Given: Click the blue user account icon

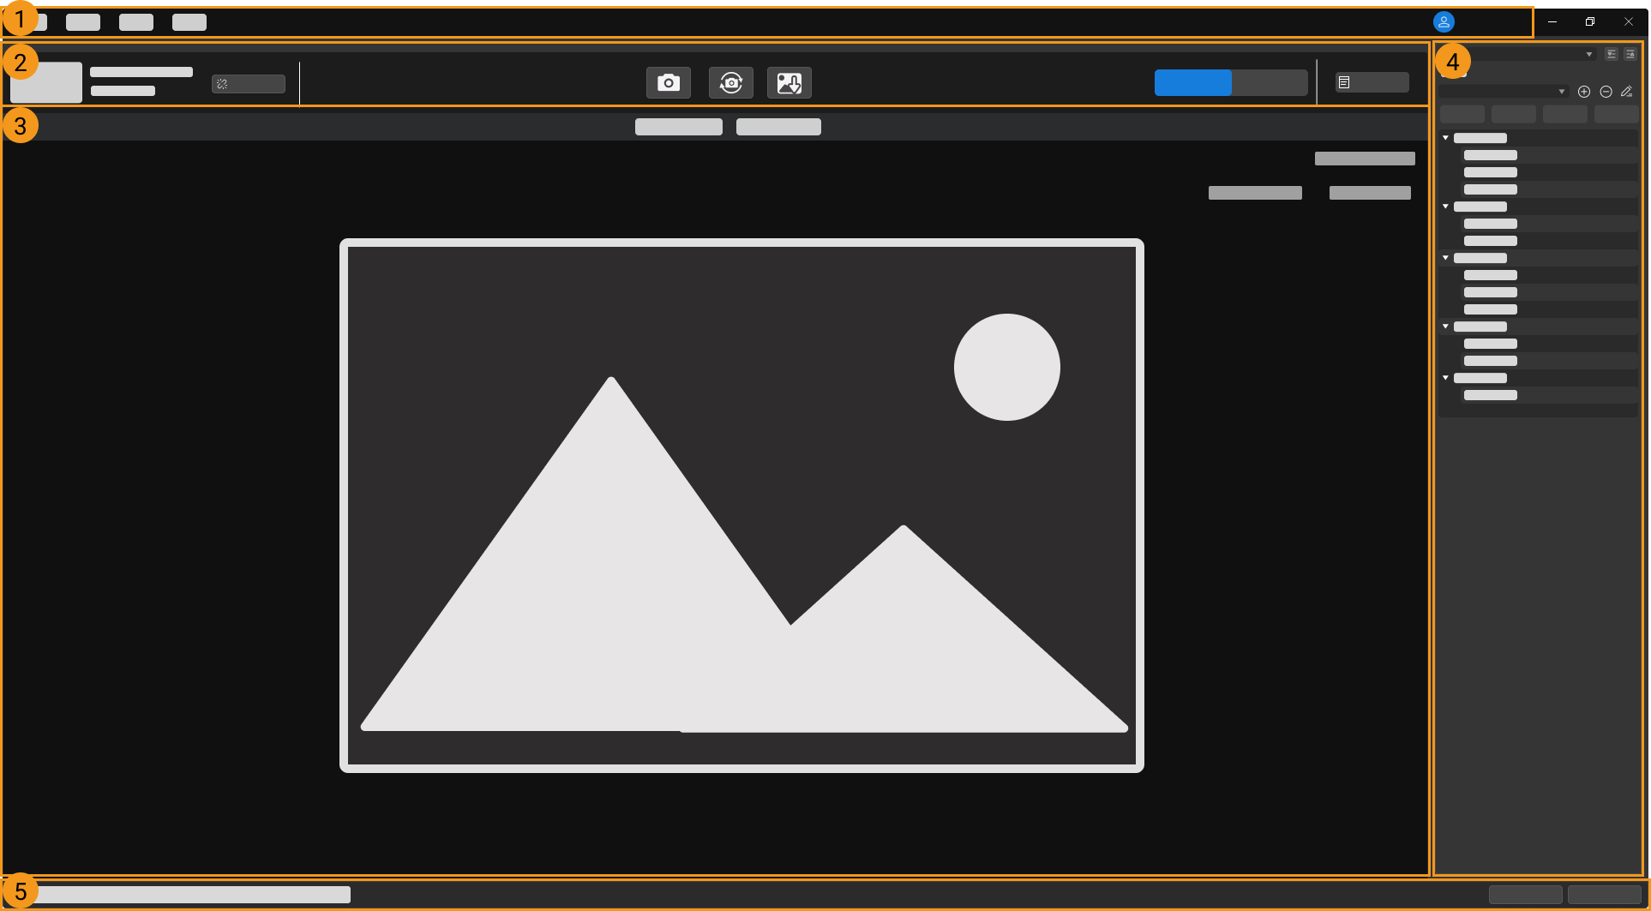Looking at the screenshot, I should pos(1444,21).
